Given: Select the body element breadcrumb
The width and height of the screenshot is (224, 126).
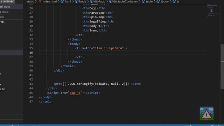Looking at the screenshot, I should point(80,1).
